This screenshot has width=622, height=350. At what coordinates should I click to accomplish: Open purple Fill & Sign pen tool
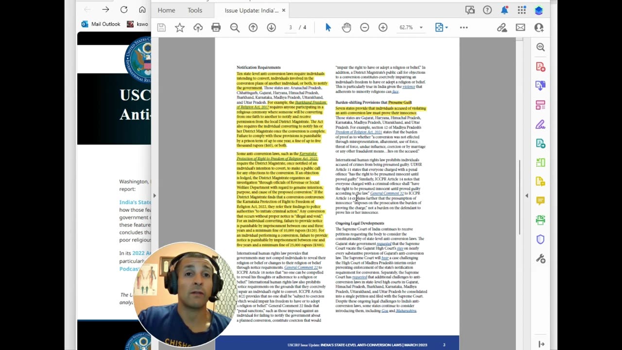(540, 124)
